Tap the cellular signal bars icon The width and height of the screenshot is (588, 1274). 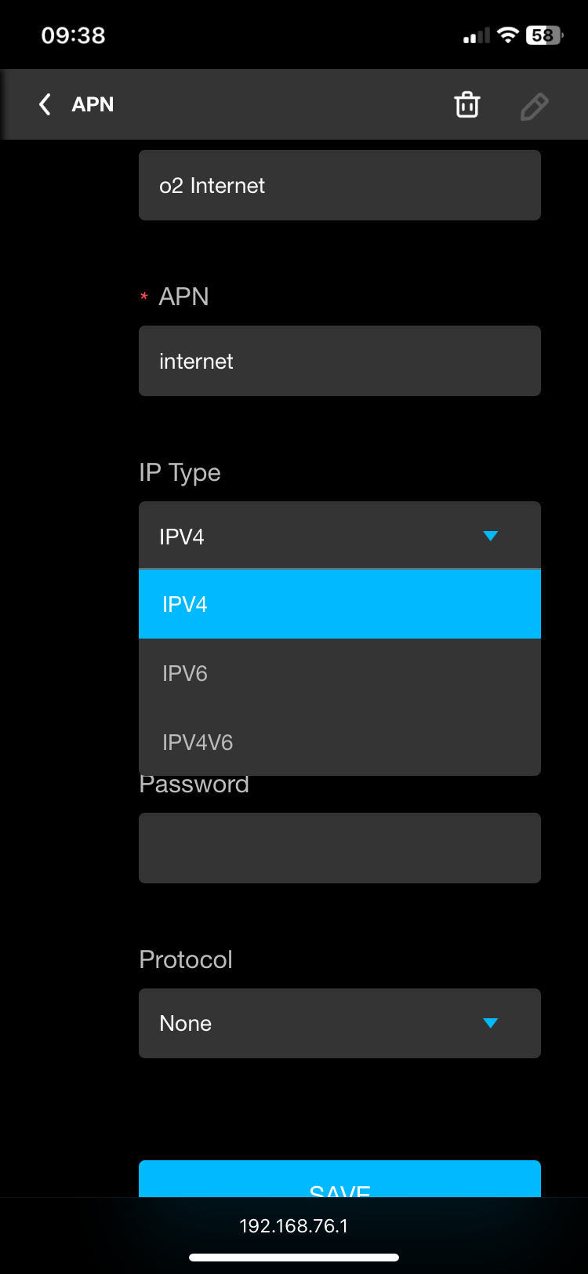coord(476,35)
